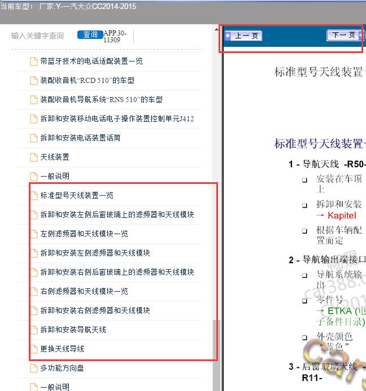Click document icon beside 多功能方向盘

tap(34, 368)
